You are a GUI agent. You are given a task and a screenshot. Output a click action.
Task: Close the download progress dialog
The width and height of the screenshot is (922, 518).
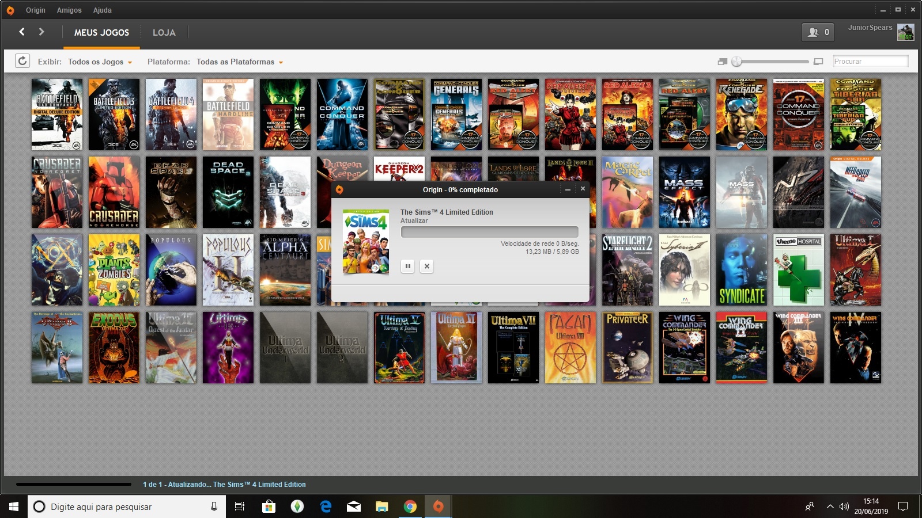[x=583, y=189]
